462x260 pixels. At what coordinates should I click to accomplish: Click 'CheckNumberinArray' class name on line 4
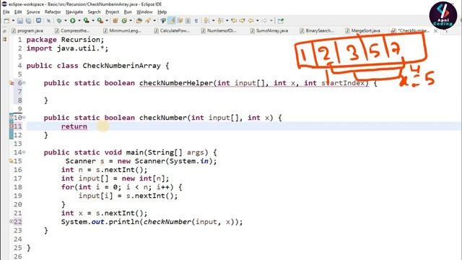point(122,66)
